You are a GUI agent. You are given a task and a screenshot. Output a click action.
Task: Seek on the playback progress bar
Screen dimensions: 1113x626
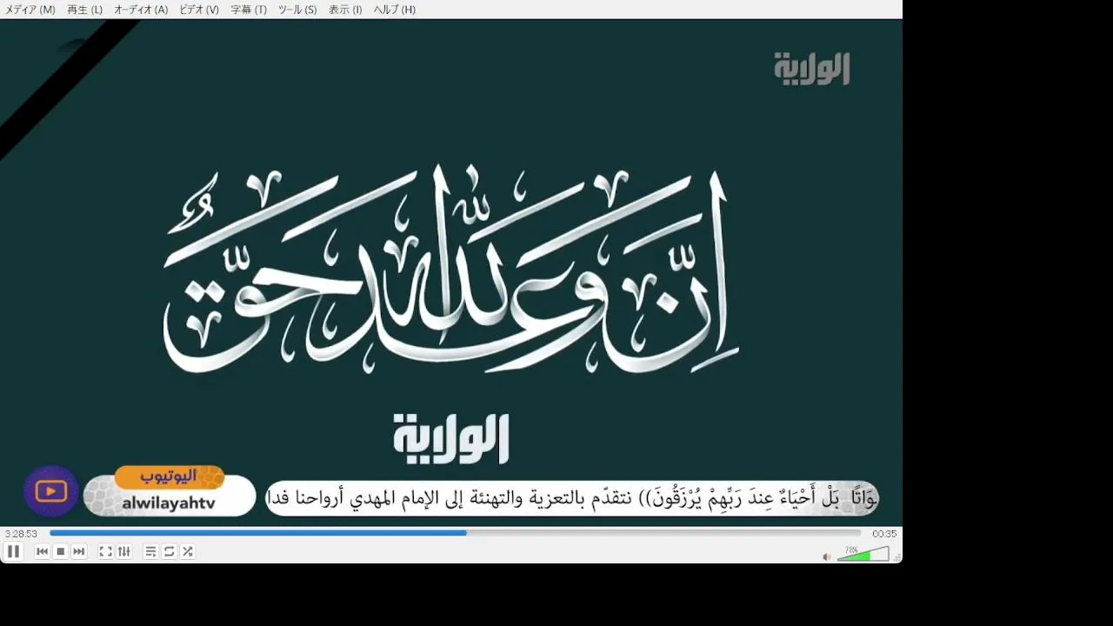pyautogui.click(x=455, y=533)
